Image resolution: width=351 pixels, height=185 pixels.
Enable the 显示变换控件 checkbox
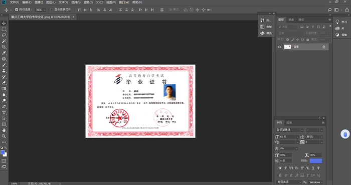pyautogui.click(x=52, y=10)
